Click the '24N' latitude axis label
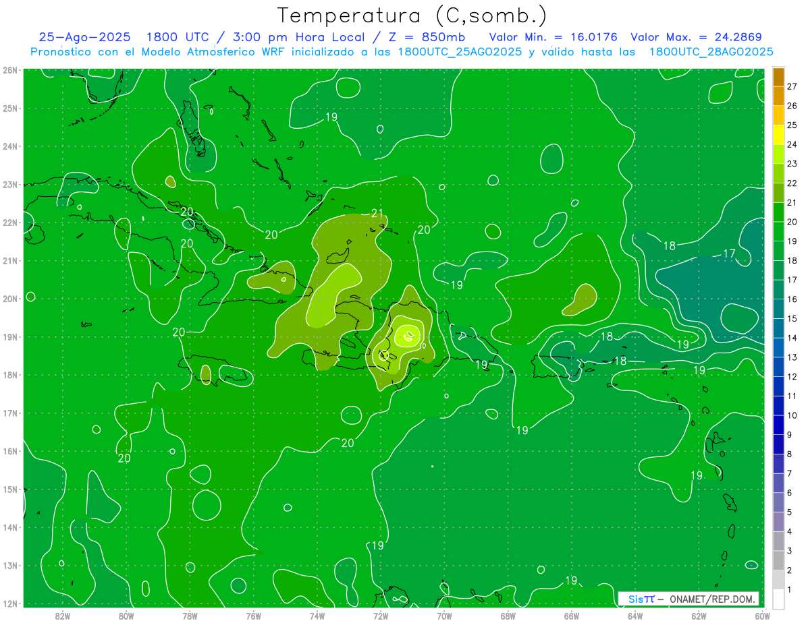 tap(10, 146)
